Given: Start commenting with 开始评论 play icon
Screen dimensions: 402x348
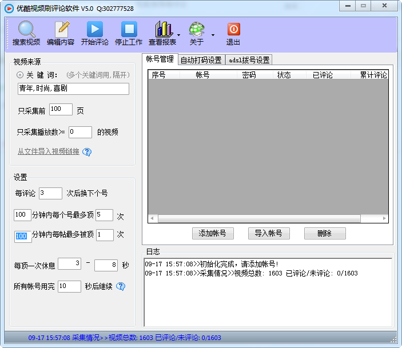Looking at the screenshot, I should pos(95,29).
